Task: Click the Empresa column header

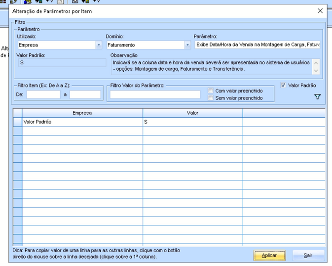Action: pos(82,113)
